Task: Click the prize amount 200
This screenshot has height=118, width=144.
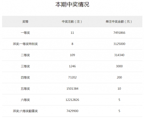Action: (119, 77)
